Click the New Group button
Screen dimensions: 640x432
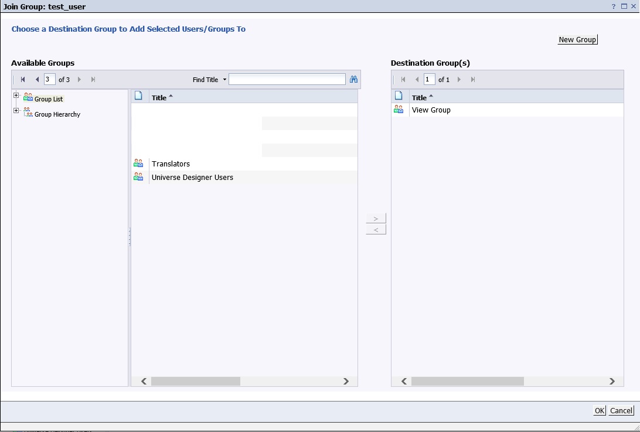click(577, 39)
